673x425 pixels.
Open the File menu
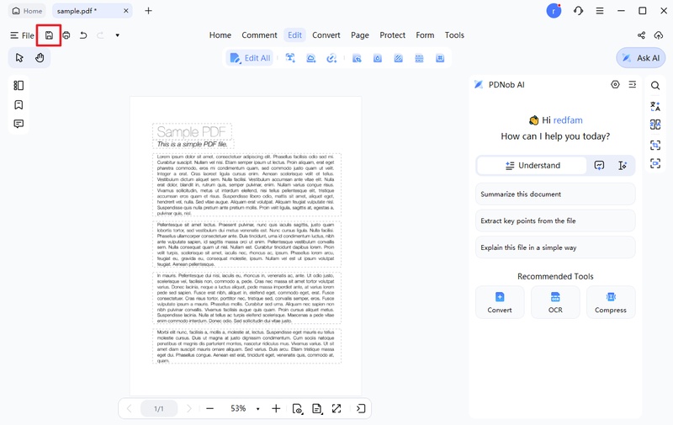(x=22, y=35)
